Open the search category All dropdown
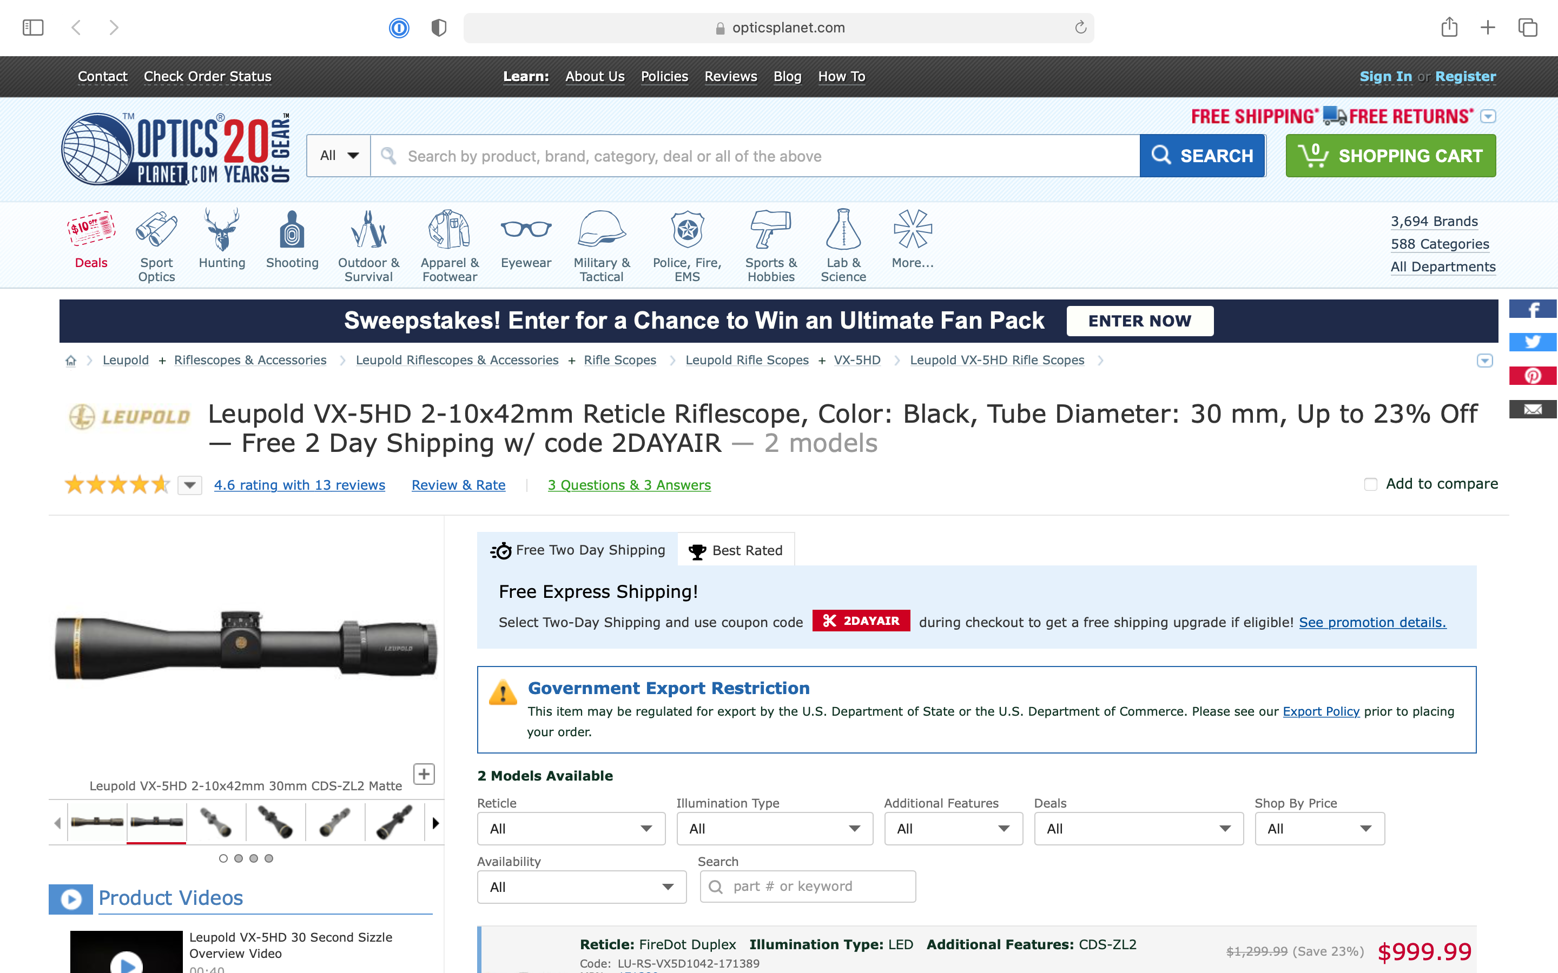The height and width of the screenshot is (973, 1558). [339, 156]
